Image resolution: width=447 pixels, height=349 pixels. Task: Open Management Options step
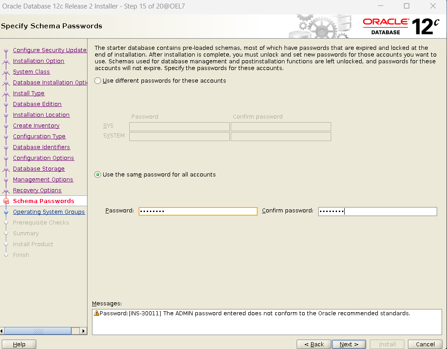pyautogui.click(x=43, y=180)
